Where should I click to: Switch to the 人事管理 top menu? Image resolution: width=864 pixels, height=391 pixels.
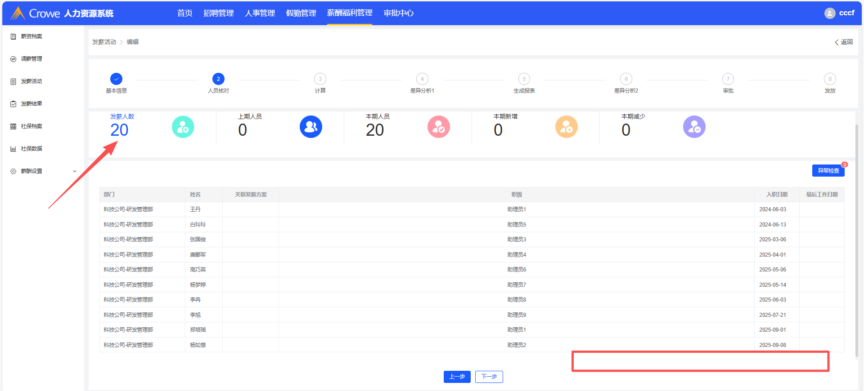(x=260, y=13)
